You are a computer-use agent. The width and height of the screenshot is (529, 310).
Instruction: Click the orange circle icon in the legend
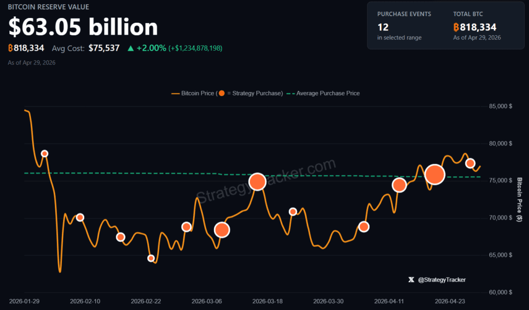222,94
